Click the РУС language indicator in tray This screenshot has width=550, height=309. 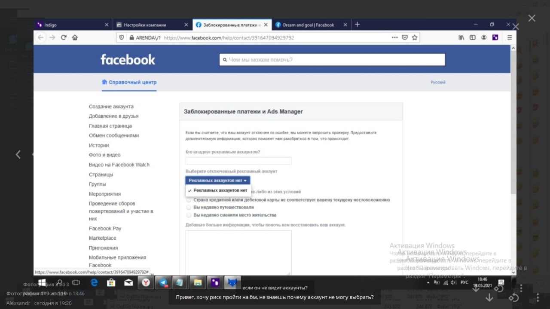point(464,282)
